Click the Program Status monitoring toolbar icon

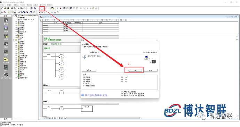(64, 8)
